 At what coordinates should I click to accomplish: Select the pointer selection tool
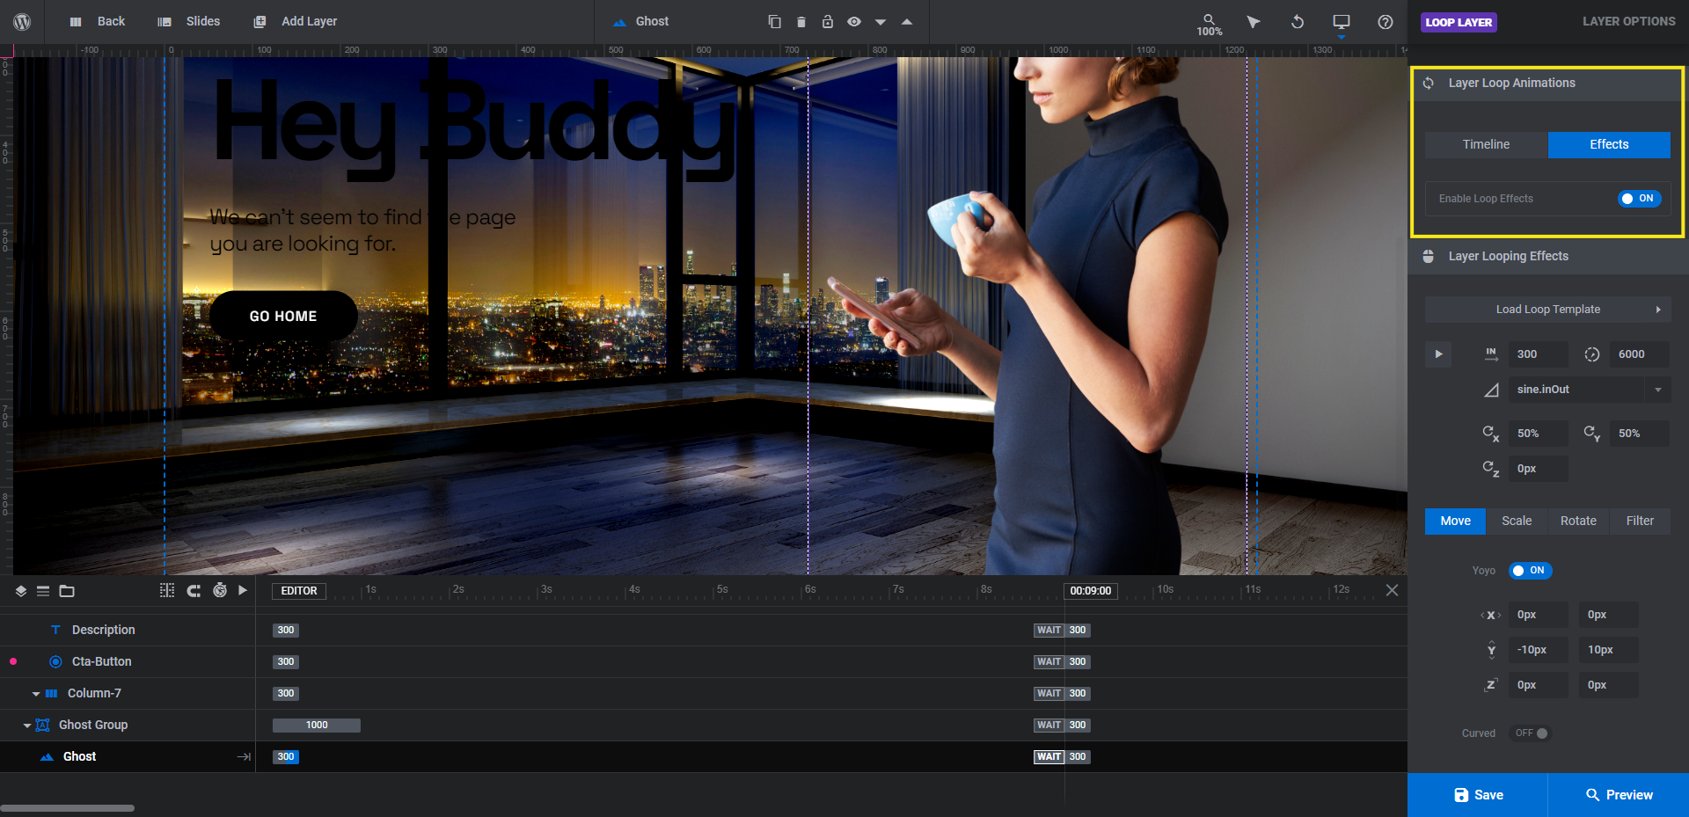click(x=1254, y=22)
